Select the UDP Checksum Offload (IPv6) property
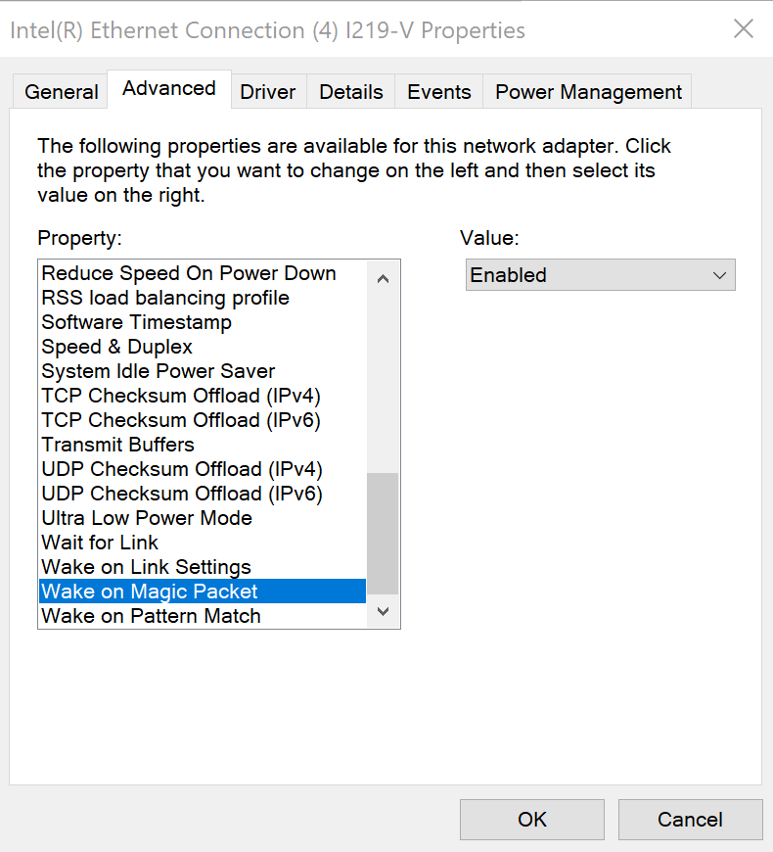The image size is (773, 852). point(181,494)
